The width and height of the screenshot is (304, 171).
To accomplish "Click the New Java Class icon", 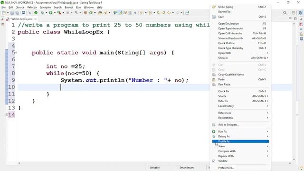I will (91, 13).
